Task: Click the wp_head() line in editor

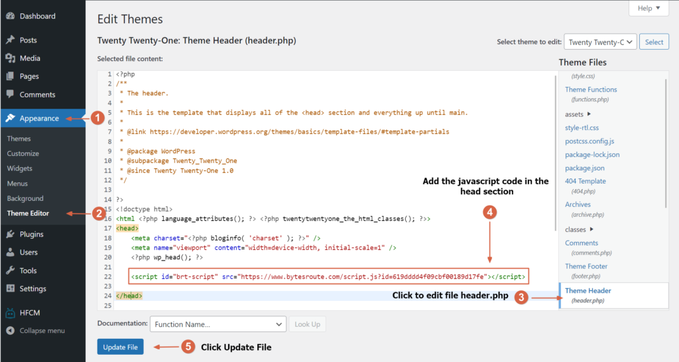Action: point(166,257)
